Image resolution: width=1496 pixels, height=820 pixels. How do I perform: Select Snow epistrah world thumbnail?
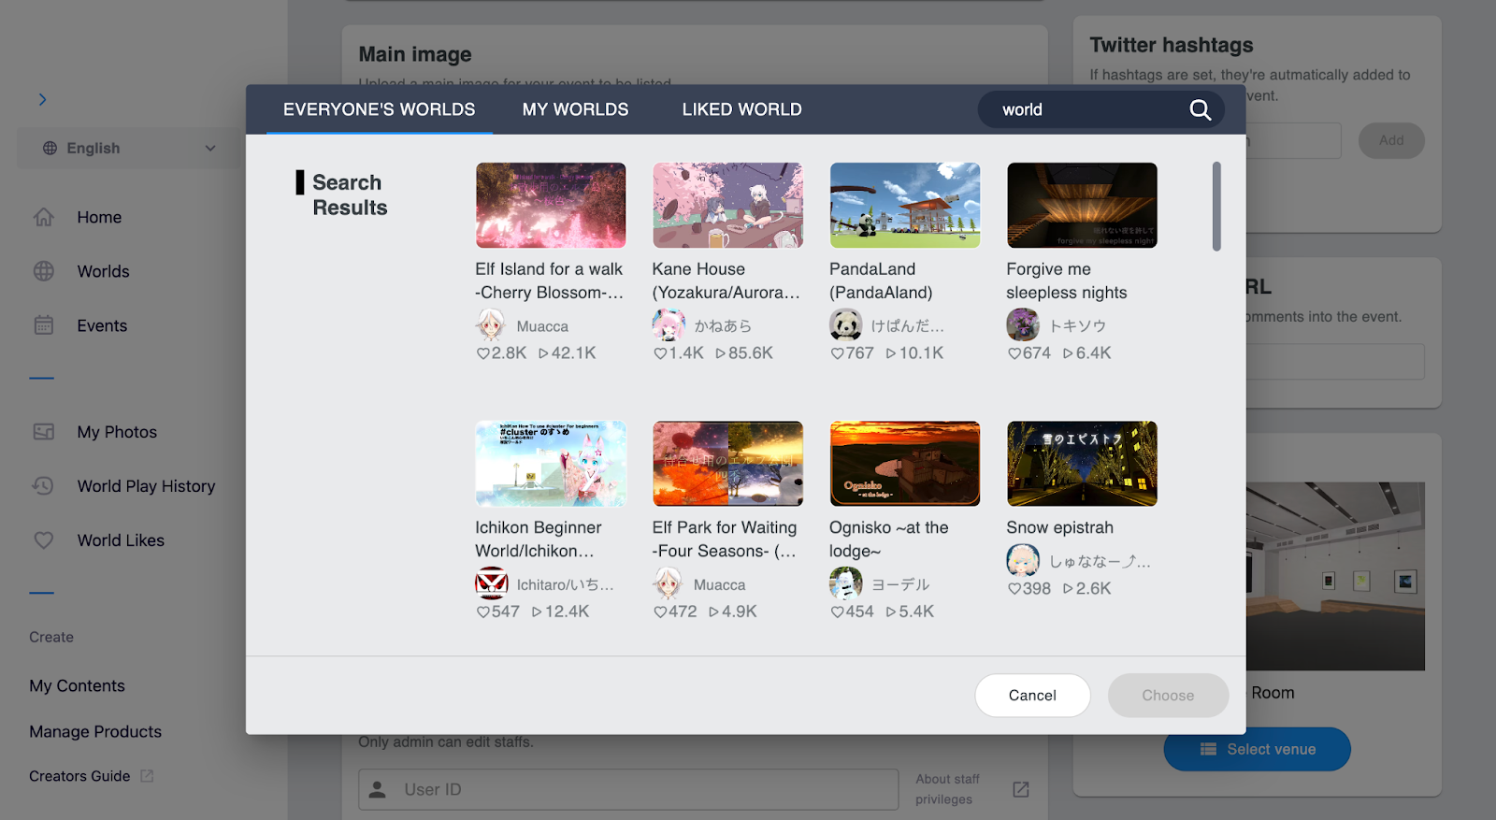tap(1082, 464)
